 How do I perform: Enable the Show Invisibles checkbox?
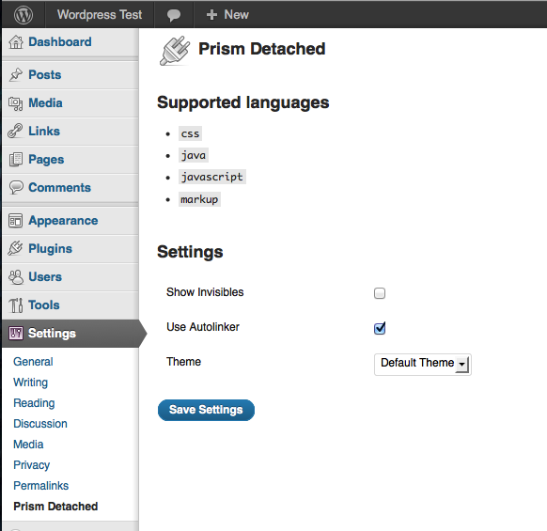pyautogui.click(x=380, y=293)
